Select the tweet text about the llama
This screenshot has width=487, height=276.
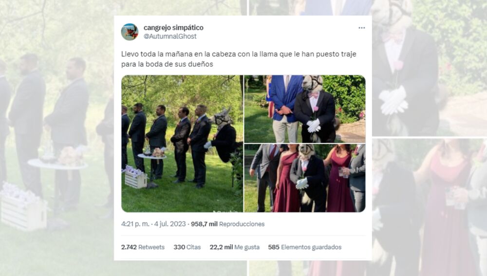point(239,59)
